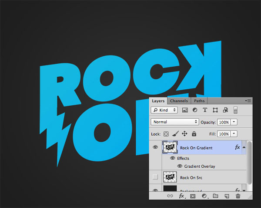Filter layers by shape layers icon
Screen dimensions: 261x208
(215, 110)
